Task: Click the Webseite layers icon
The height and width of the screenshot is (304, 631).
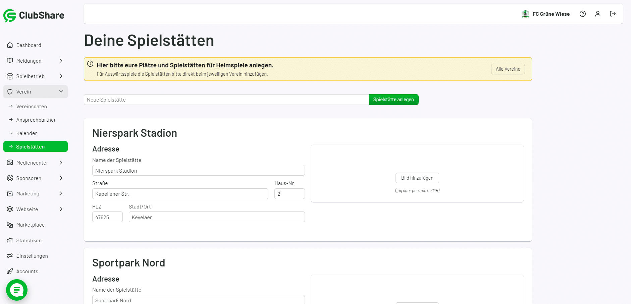Action: (10, 209)
